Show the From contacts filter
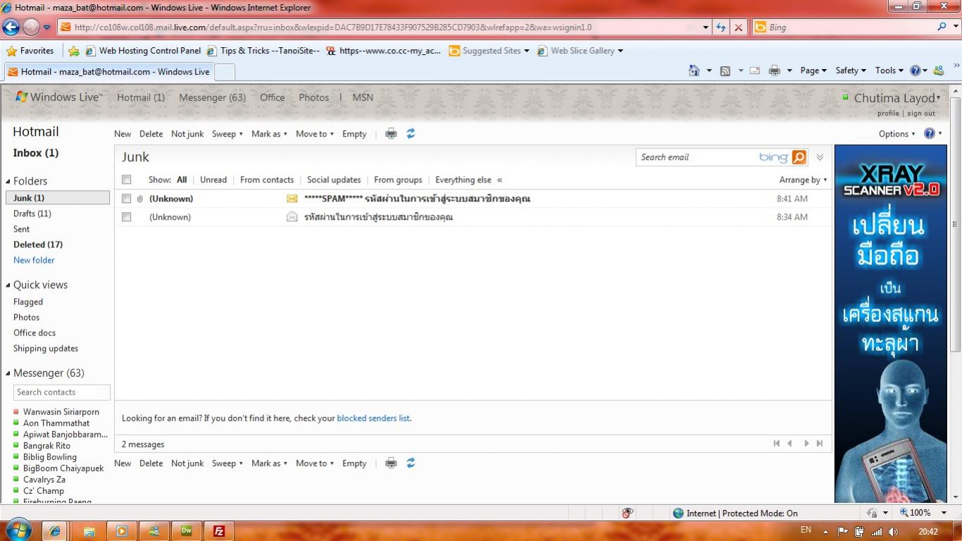 pyautogui.click(x=267, y=180)
